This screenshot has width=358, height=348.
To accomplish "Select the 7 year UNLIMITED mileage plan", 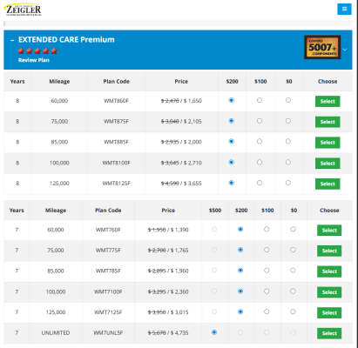I will coord(329,333).
